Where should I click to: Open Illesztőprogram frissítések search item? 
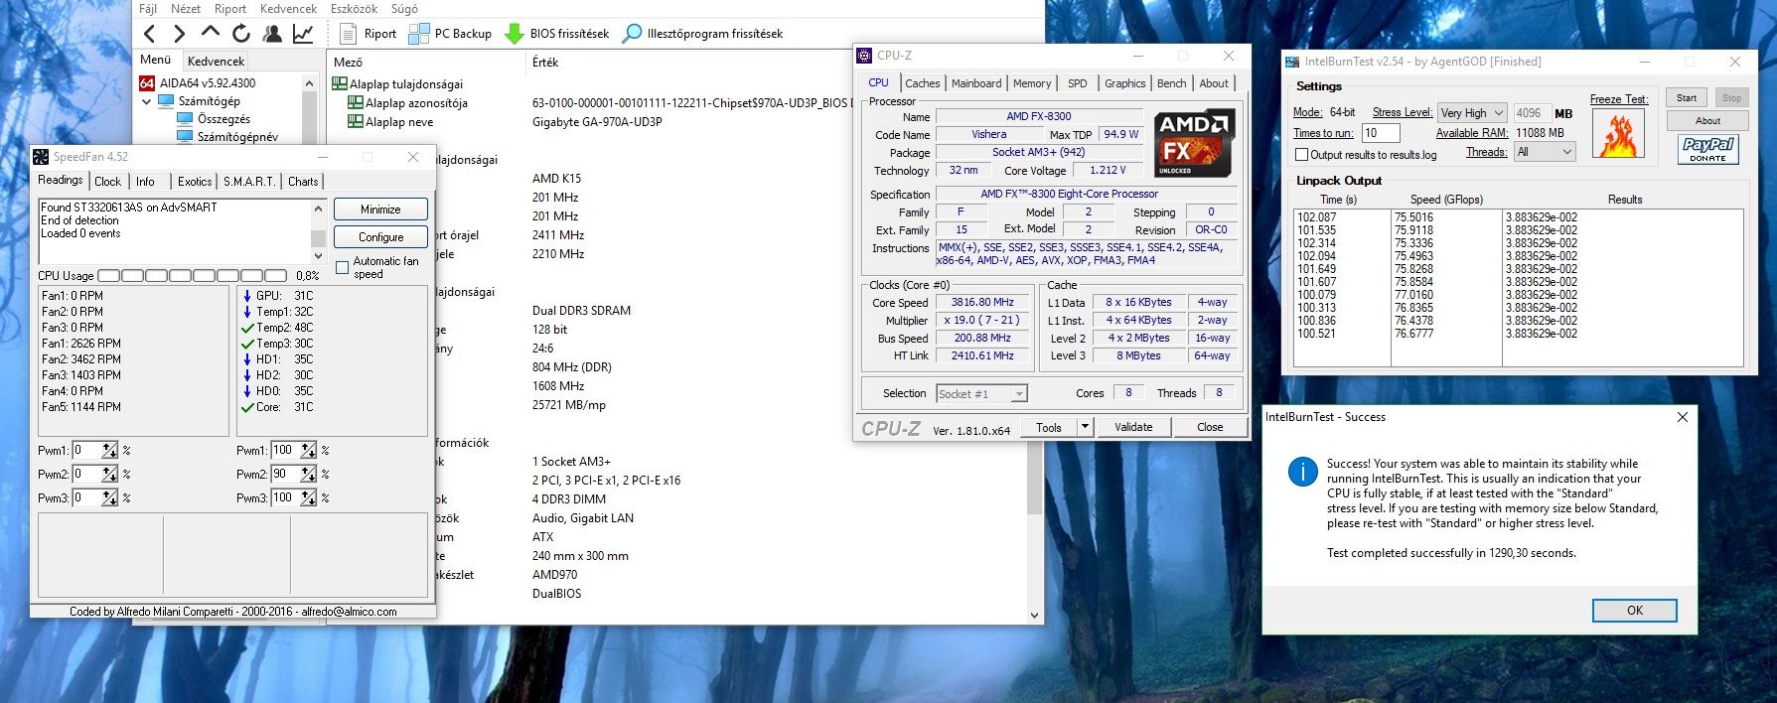click(x=702, y=34)
